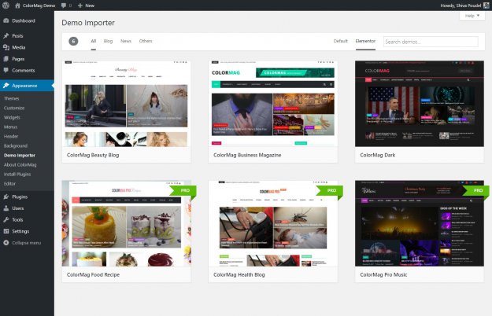The image size is (492, 316).
Task: Click the Settings icon in sidebar
Action: click(x=6, y=231)
